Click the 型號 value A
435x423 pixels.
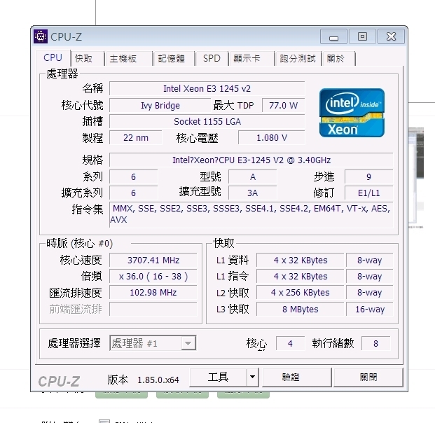[x=252, y=176]
